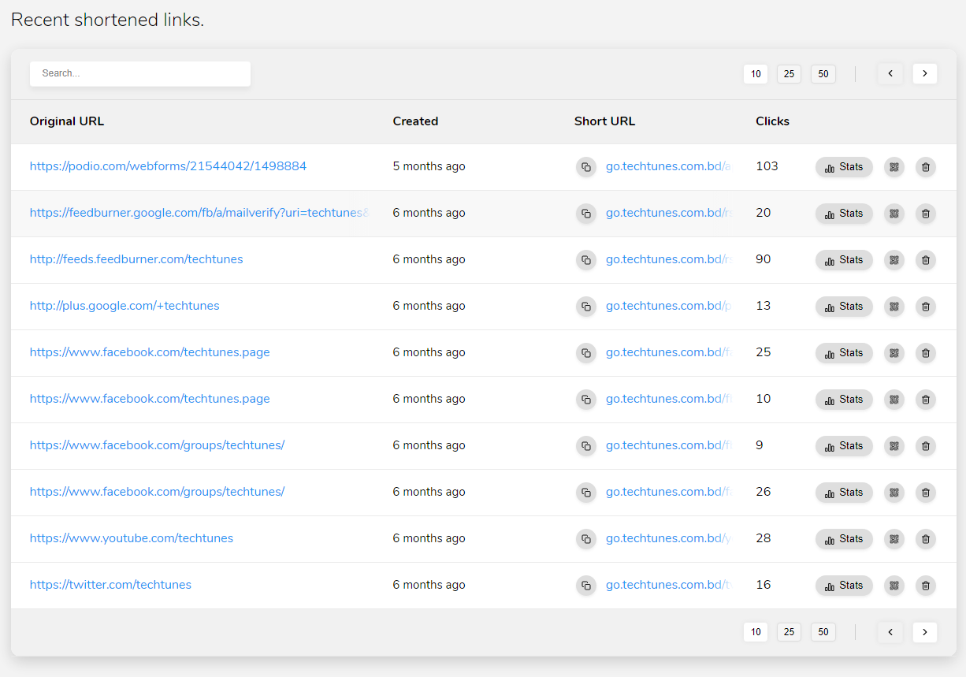The image size is (966, 677).
Task: Delete the feeds.feedburner.com shortened link
Action: click(x=925, y=260)
